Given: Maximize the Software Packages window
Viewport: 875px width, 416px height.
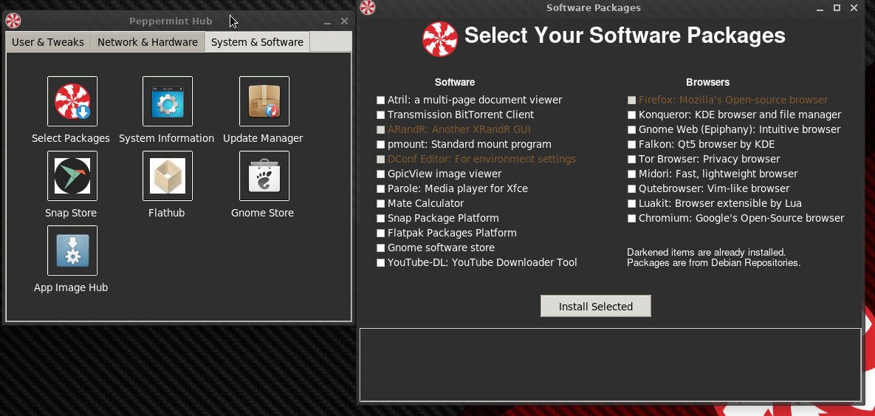Looking at the screenshot, I should click(837, 7).
